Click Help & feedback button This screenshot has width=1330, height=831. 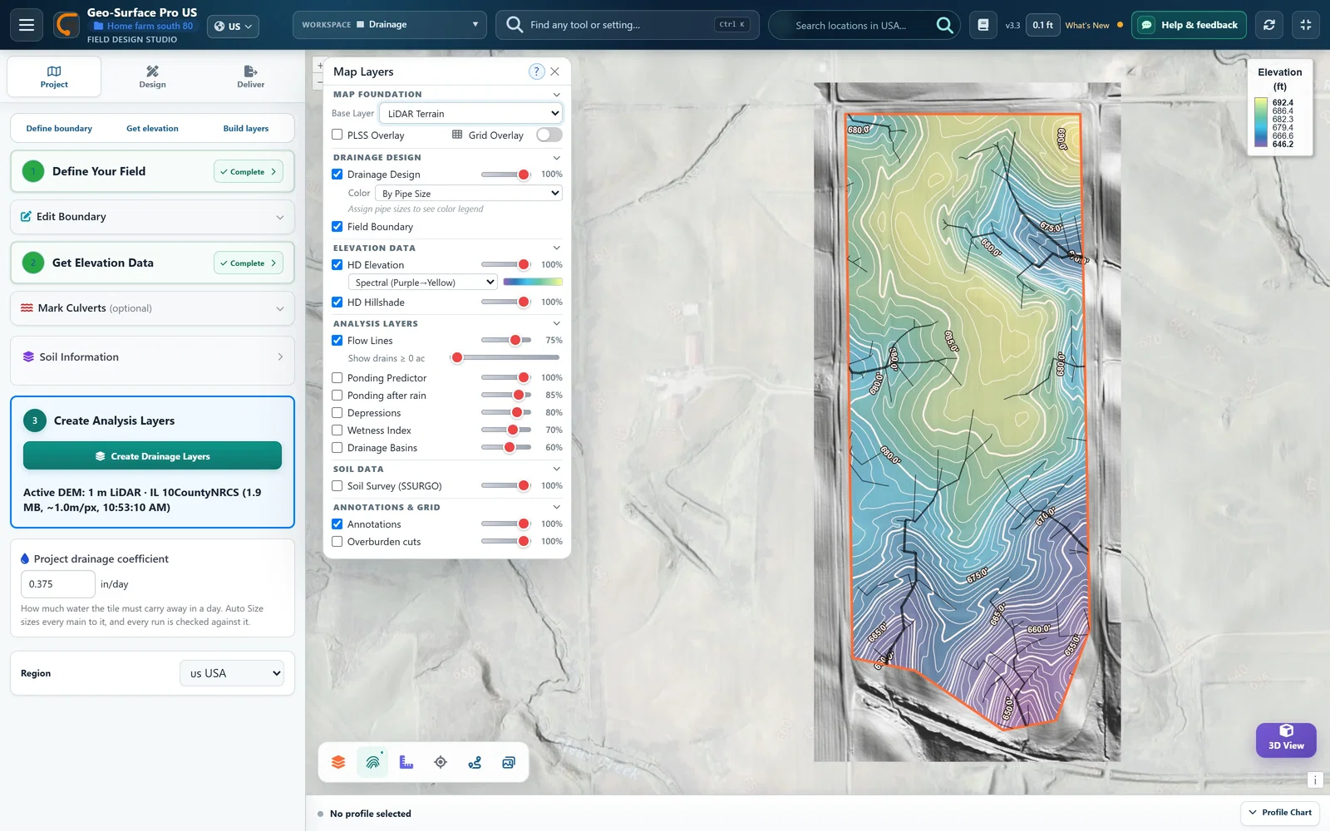click(x=1190, y=25)
